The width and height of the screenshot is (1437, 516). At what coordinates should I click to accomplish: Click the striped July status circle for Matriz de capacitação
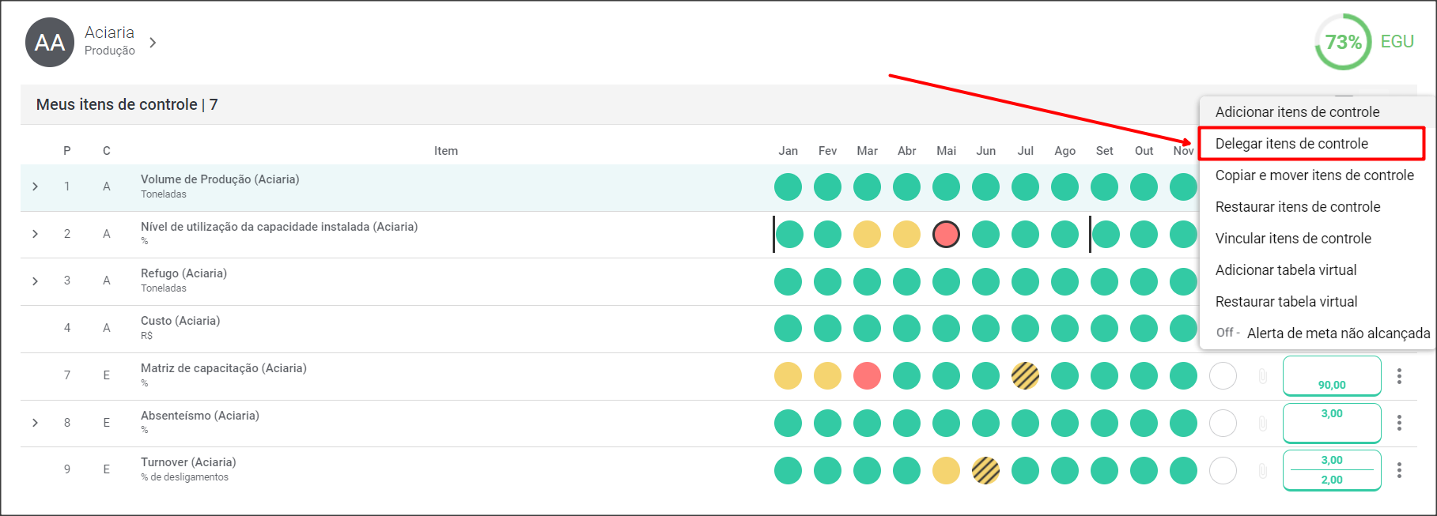tap(1025, 376)
